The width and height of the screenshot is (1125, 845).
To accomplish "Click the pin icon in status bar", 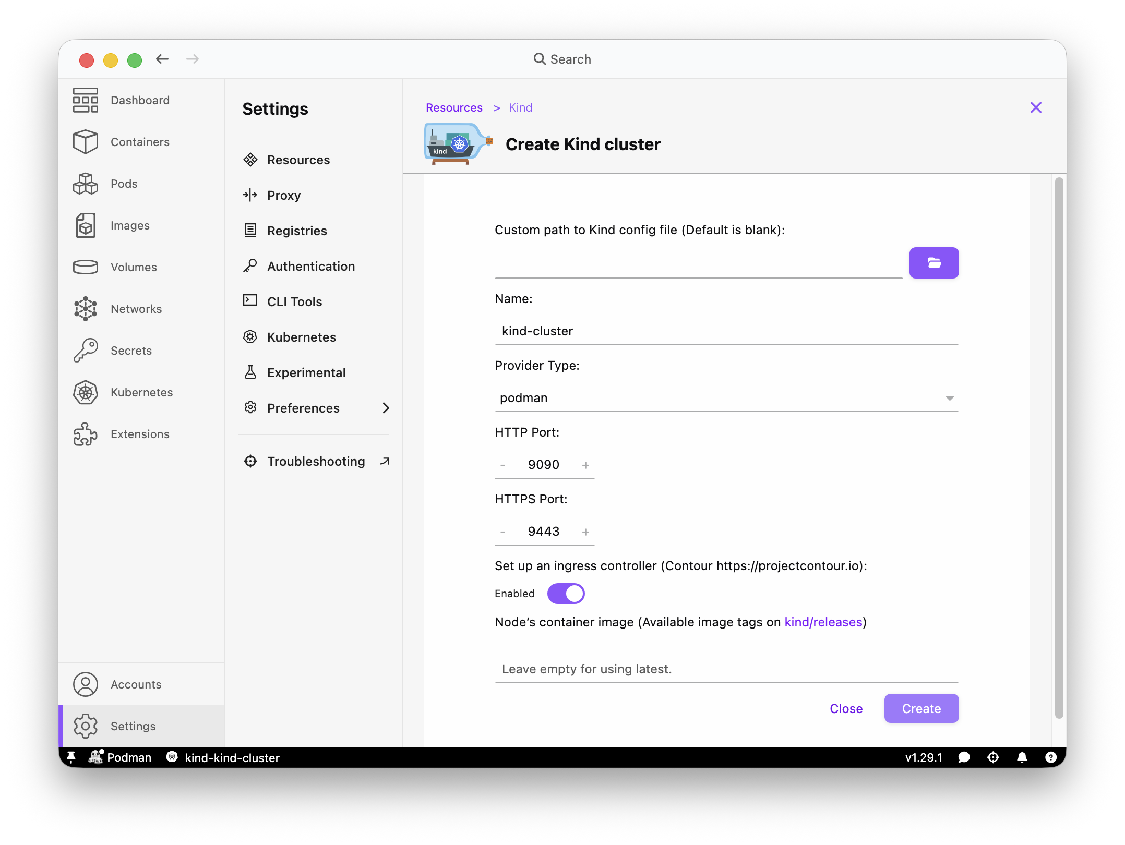I will (x=71, y=757).
